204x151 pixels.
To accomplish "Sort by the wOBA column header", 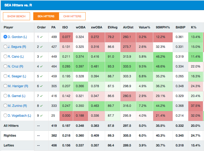I will tap(81, 27).
